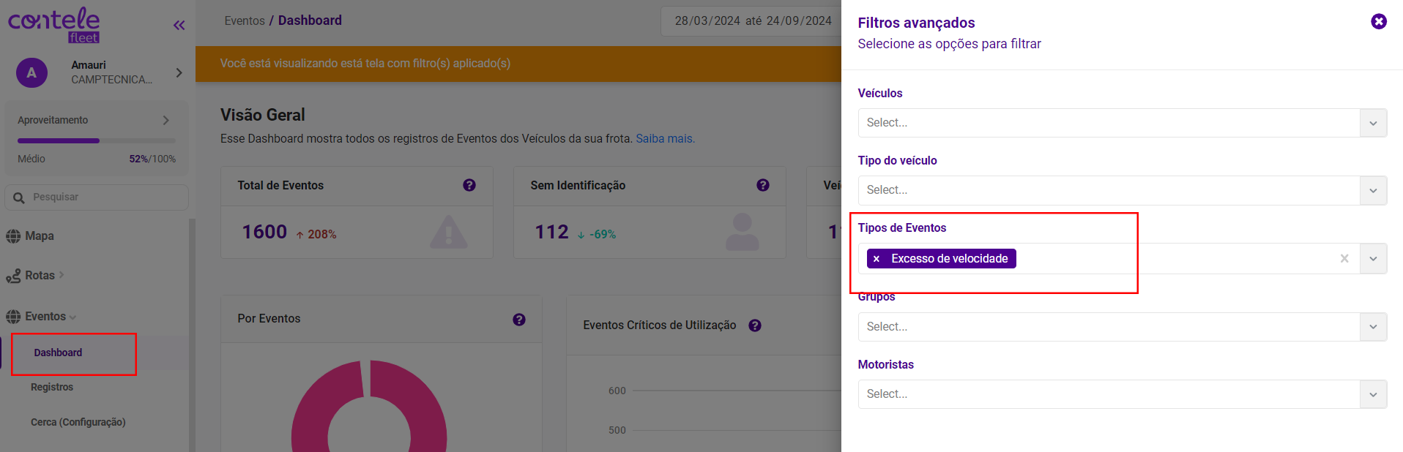Expand the Rotas menu item
This screenshot has height=452, width=1403.
tap(40, 276)
